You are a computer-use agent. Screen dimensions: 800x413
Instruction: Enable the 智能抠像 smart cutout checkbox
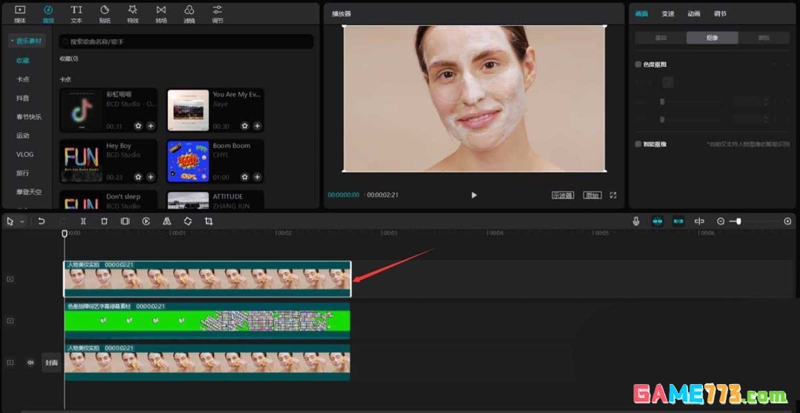tap(639, 144)
